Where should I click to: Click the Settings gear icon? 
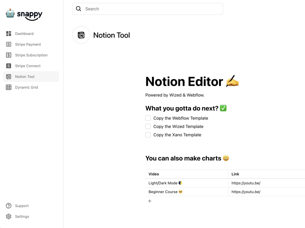click(9, 216)
